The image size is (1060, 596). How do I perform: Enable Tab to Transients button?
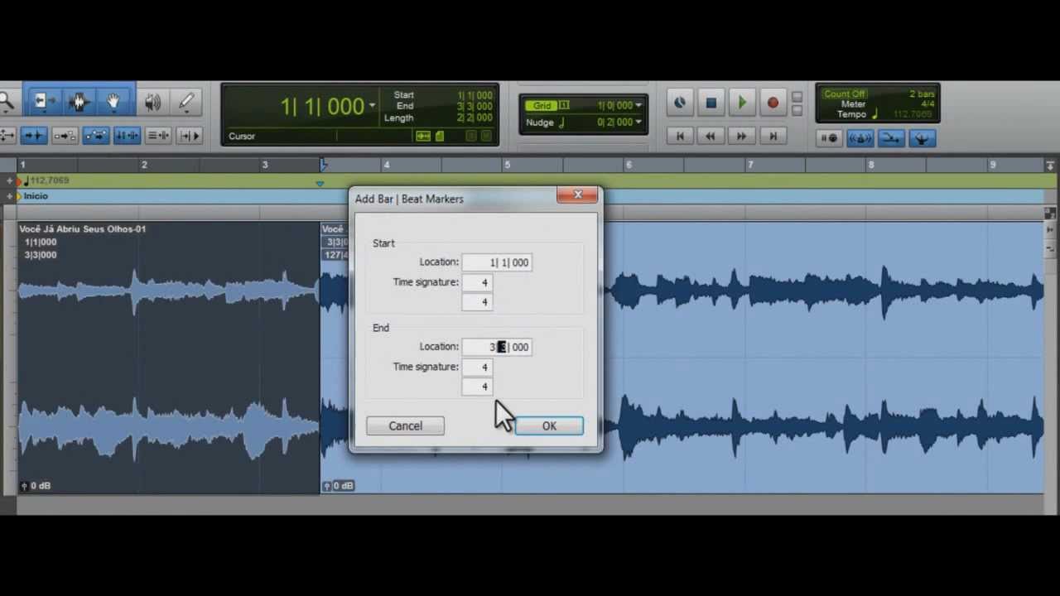tap(33, 136)
